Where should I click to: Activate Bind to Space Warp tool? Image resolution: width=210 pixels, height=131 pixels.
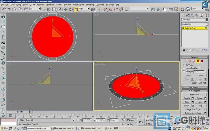[26, 9]
